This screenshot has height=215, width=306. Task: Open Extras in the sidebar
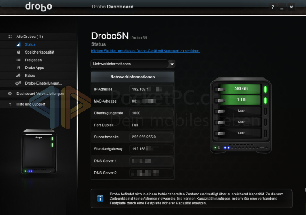pyautogui.click(x=30, y=75)
